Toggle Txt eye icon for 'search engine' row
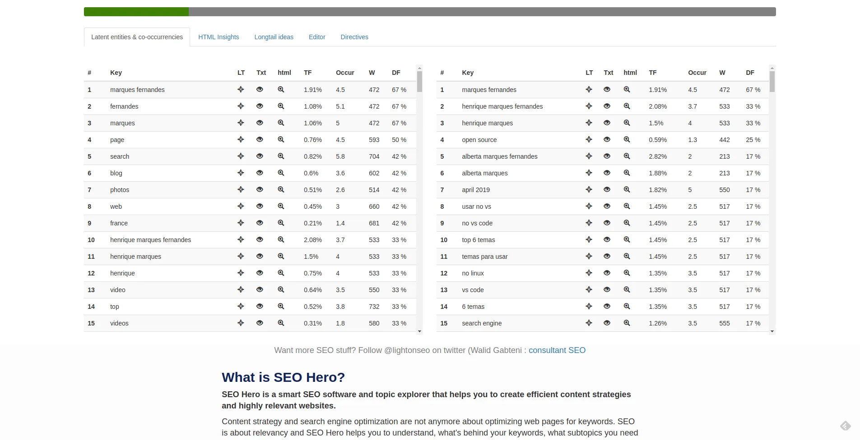 607,323
